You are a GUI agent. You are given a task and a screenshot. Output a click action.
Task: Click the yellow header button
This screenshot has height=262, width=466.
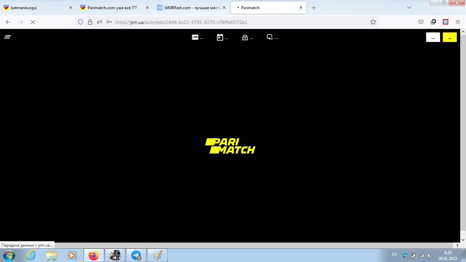[x=450, y=37]
